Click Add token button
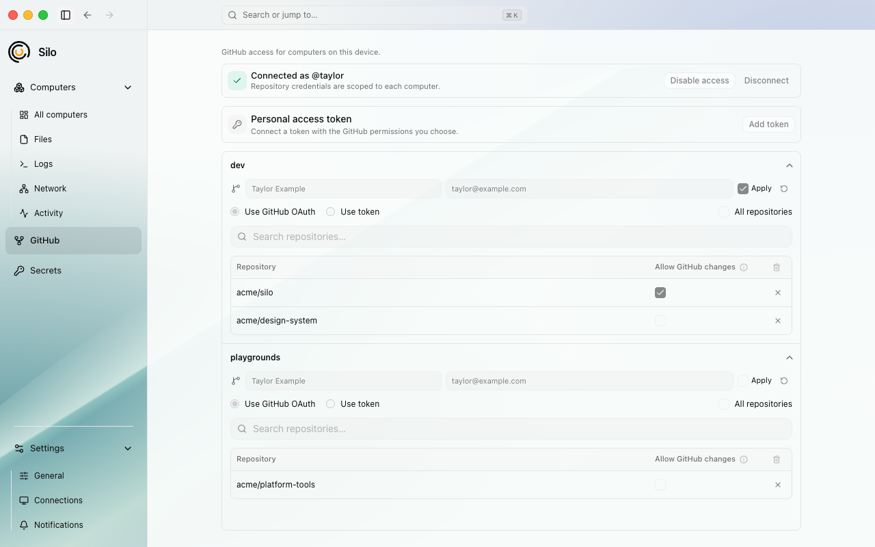875x547 pixels. coord(768,124)
